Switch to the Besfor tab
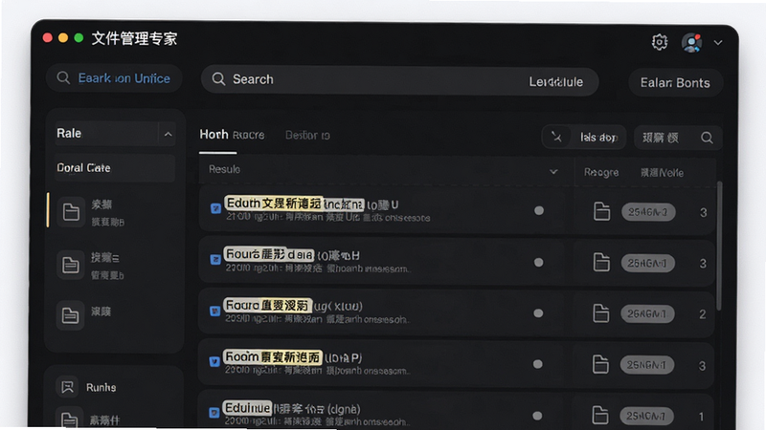The image size is (766, 430). 307,135
